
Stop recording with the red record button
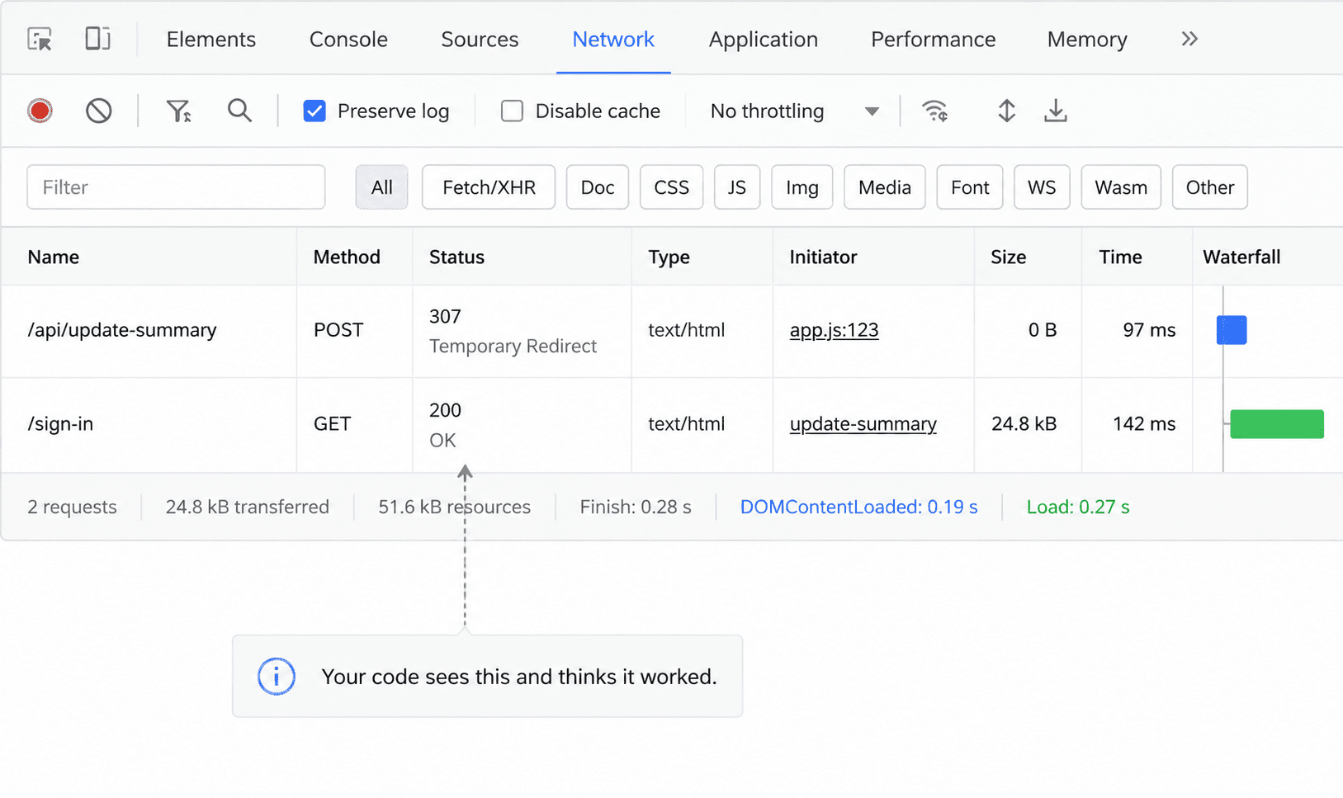coord(40,111)
